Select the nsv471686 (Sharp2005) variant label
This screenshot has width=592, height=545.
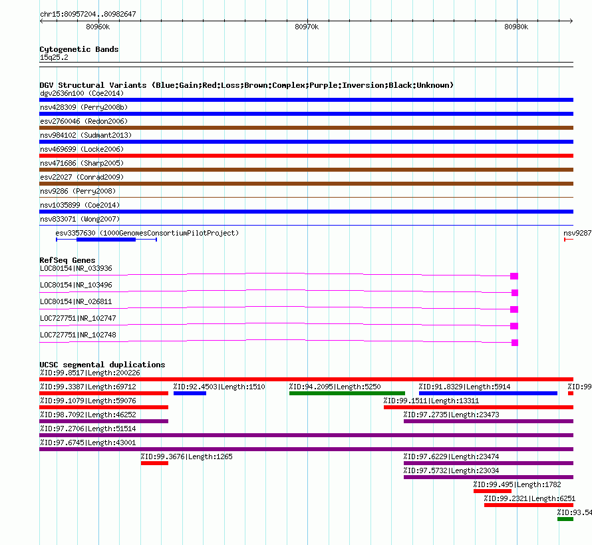pos(82,163)
